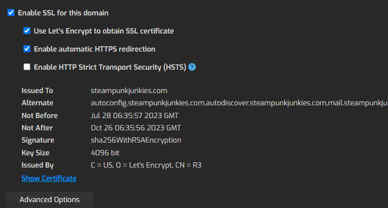
Task: Click the 4096 bit key size value
Action: (105, 153)
